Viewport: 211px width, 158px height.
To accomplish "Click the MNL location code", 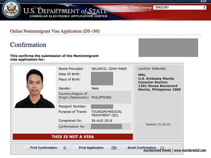I will pyautogui.click(x=142, y=75).
